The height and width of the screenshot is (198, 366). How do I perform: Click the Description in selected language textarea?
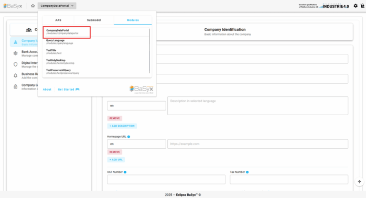point(257,106)
